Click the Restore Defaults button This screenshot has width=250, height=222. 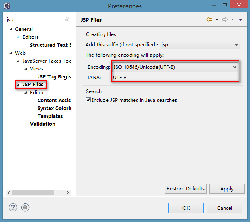click(186, 189)
